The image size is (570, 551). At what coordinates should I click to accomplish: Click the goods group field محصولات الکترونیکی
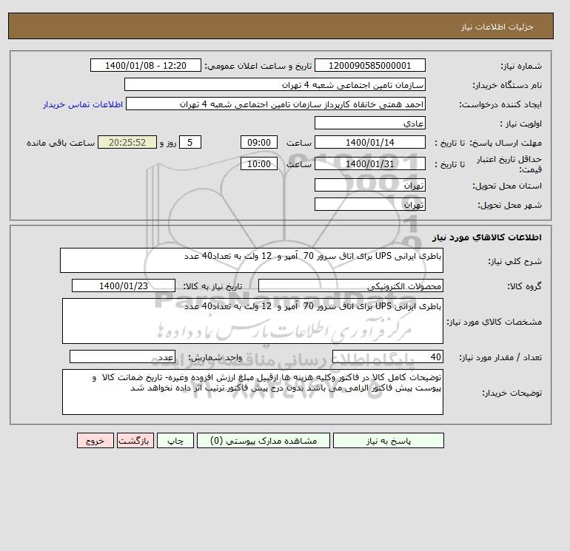tap(350, 285)
